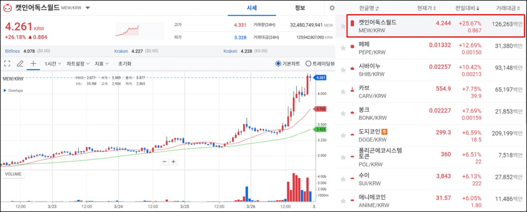Viewport: 527px width, 212px height.
Task: Click Kraken 4.227 price reference
Action: click(x=136, y=51)
